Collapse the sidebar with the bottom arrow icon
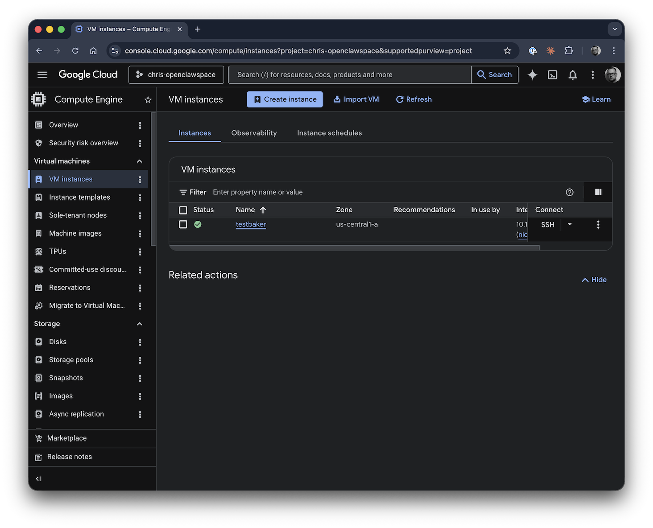 point(38,478)
